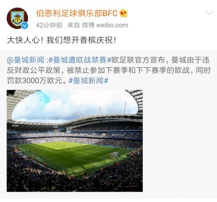Click the white goal net in stadium photo
The width and height of the screenshot is (217, 202).
114,155
